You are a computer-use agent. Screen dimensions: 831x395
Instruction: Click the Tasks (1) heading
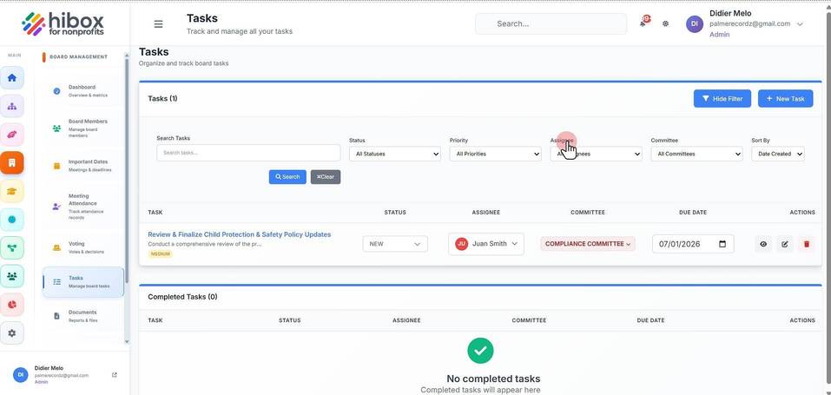click(x=162, y=99)
